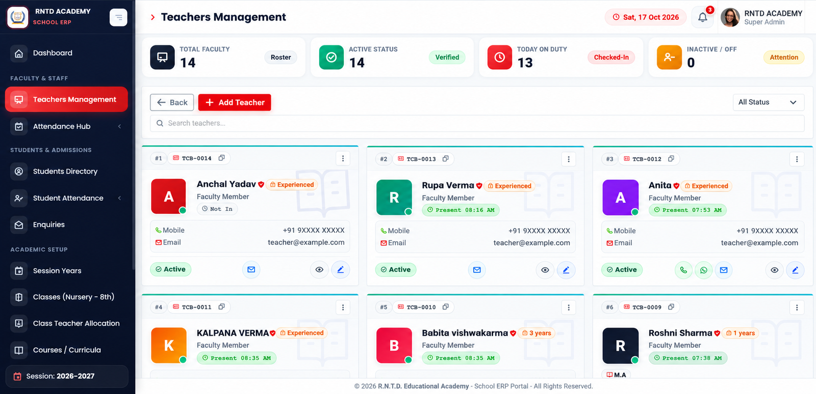The width and height of the screenshot is (816, 394).
Task: Open more options for Kalpana Verma's card
Action: click(x=343, y=307)
